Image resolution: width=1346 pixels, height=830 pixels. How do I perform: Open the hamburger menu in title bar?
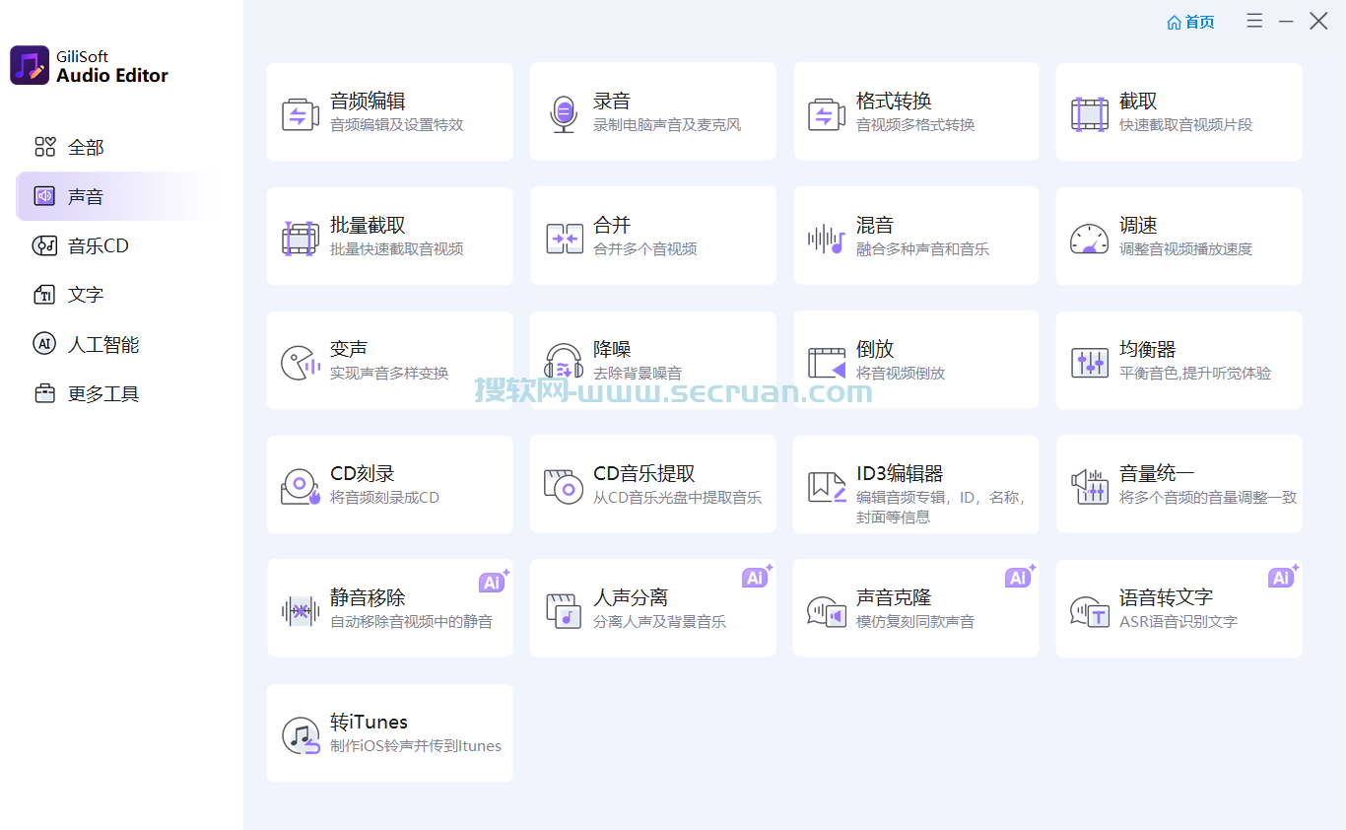[x=1254, y=21]
